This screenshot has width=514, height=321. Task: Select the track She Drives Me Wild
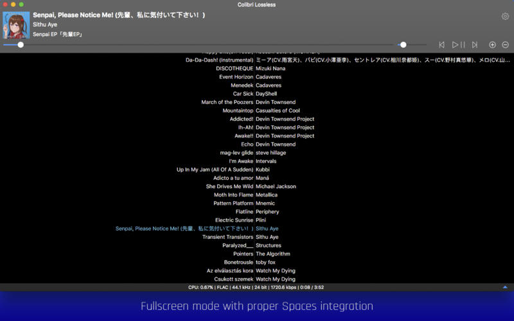click(229, 186)
